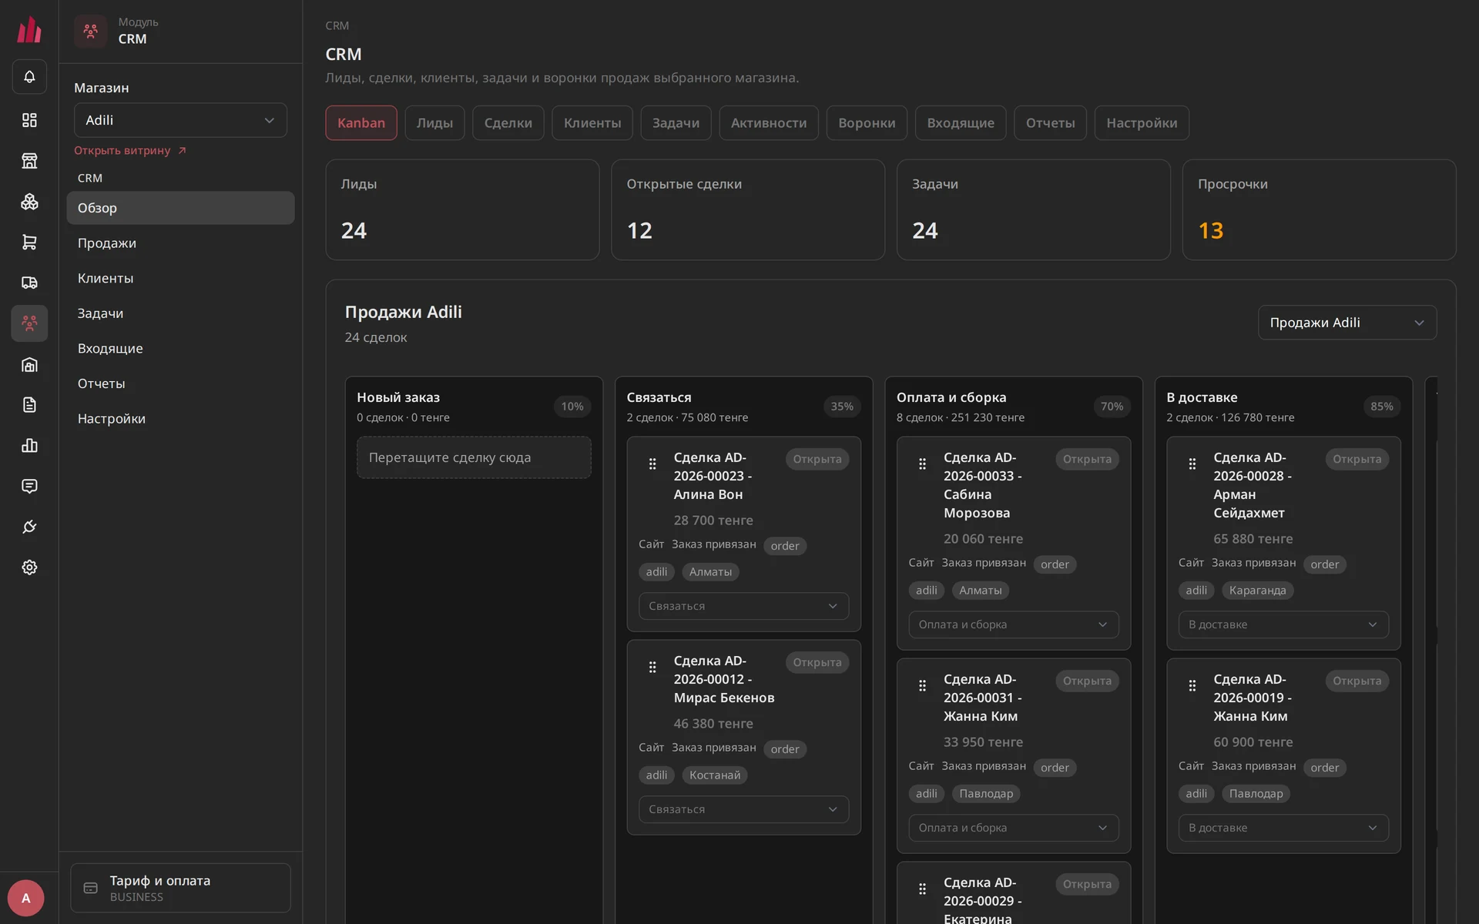Grab the drag handle of deal AD-2026-00033
Viewport: 1479px width, 924px height.
(x=922, y=464)
